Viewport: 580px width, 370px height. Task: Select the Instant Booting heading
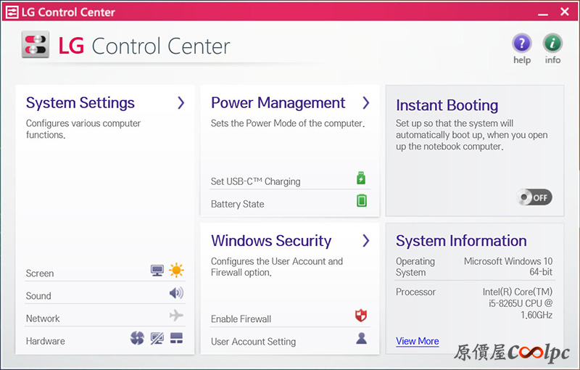point(447,105)
